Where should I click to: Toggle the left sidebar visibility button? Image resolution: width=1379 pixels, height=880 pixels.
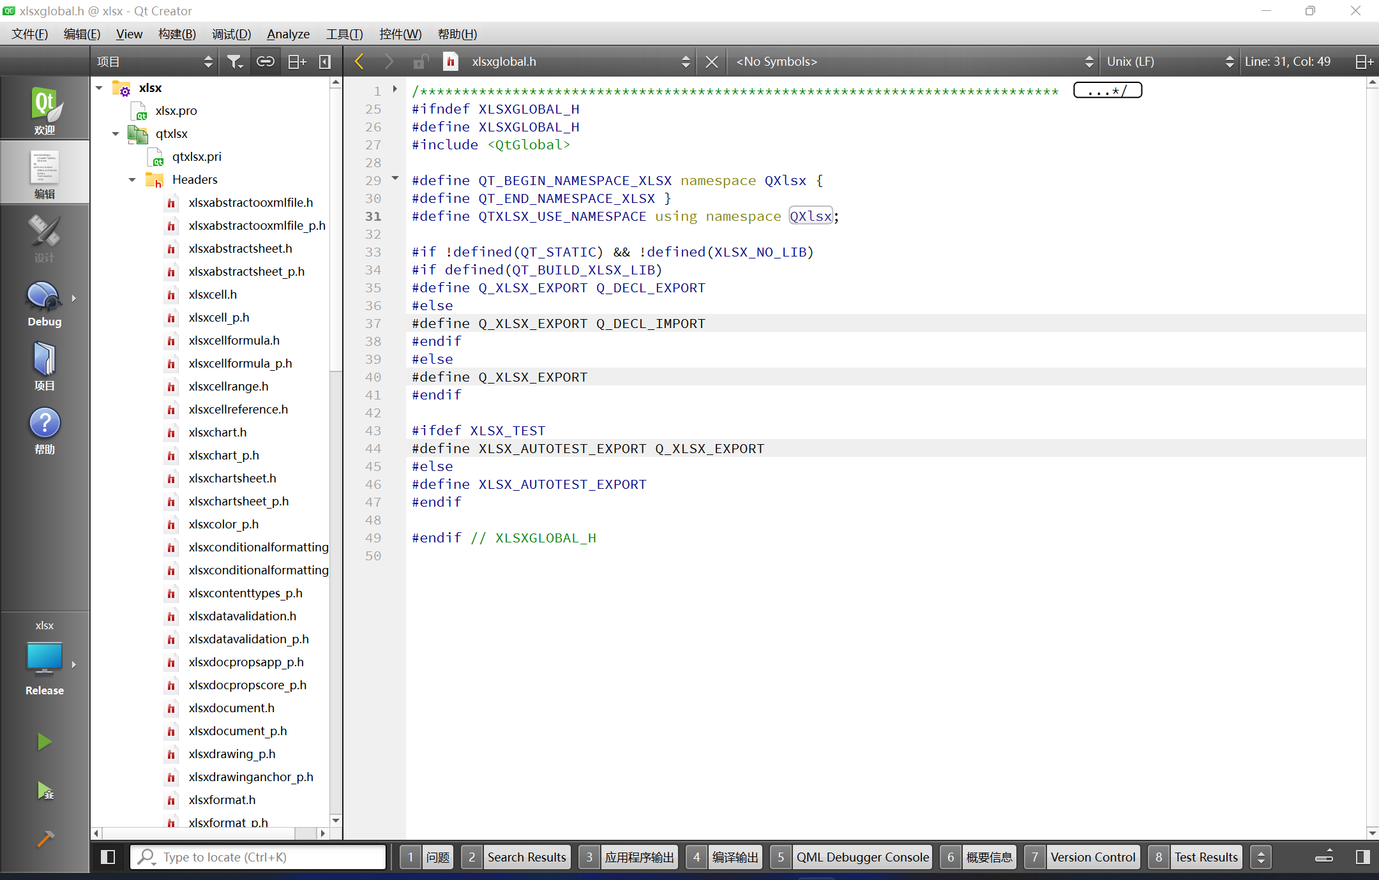pyautogui.click(x=108, y=857)
